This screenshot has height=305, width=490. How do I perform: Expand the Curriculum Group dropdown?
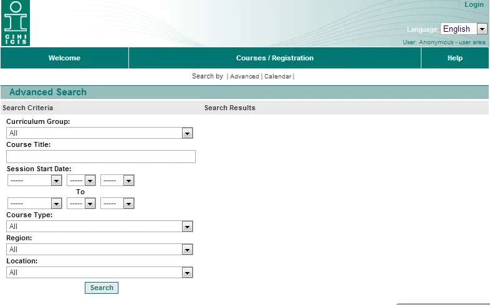click(x=100, y=133)
